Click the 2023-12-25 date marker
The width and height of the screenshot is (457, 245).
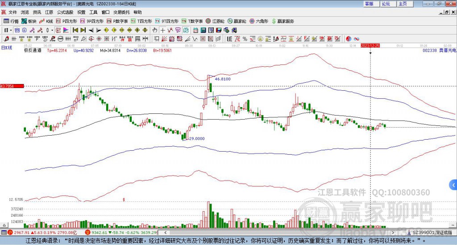370,46
